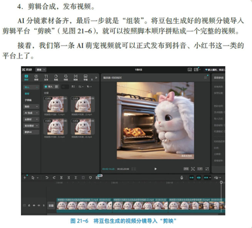Viewport: 252px width, 228px height.
Task: Select the clip thumbnail ending (1).mp4
Action: (x=55, y=104)
